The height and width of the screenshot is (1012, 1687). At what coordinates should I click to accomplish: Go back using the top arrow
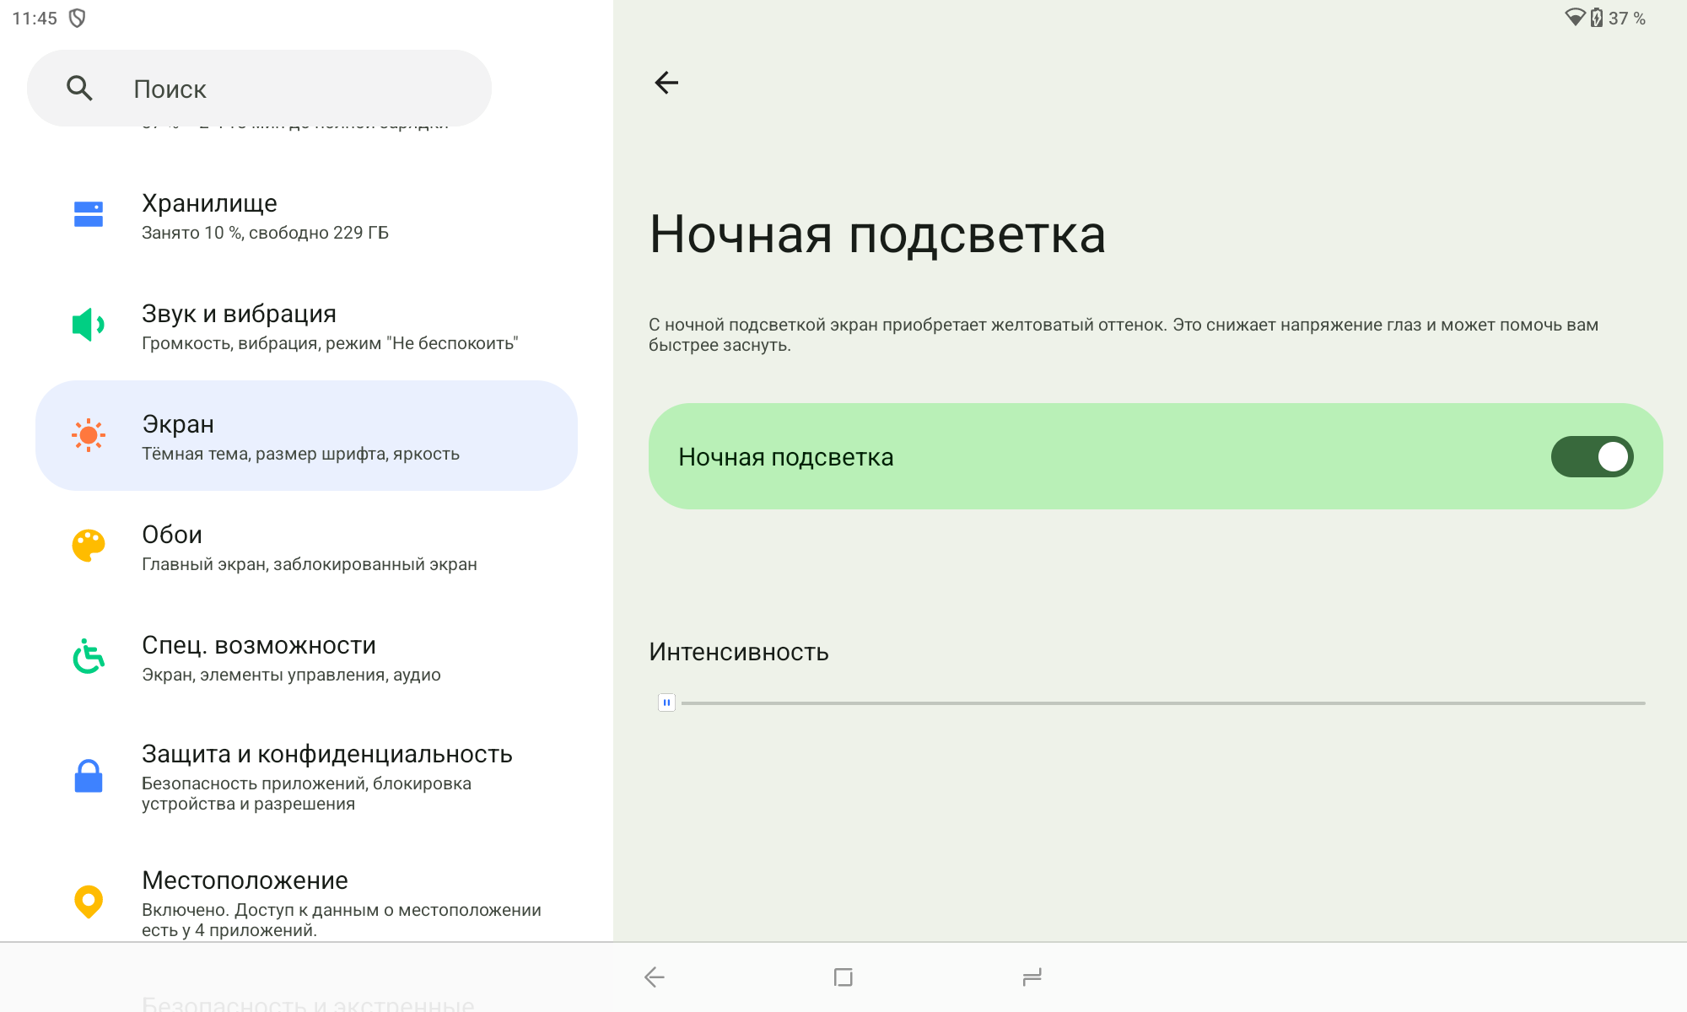(x=666, y=83)
